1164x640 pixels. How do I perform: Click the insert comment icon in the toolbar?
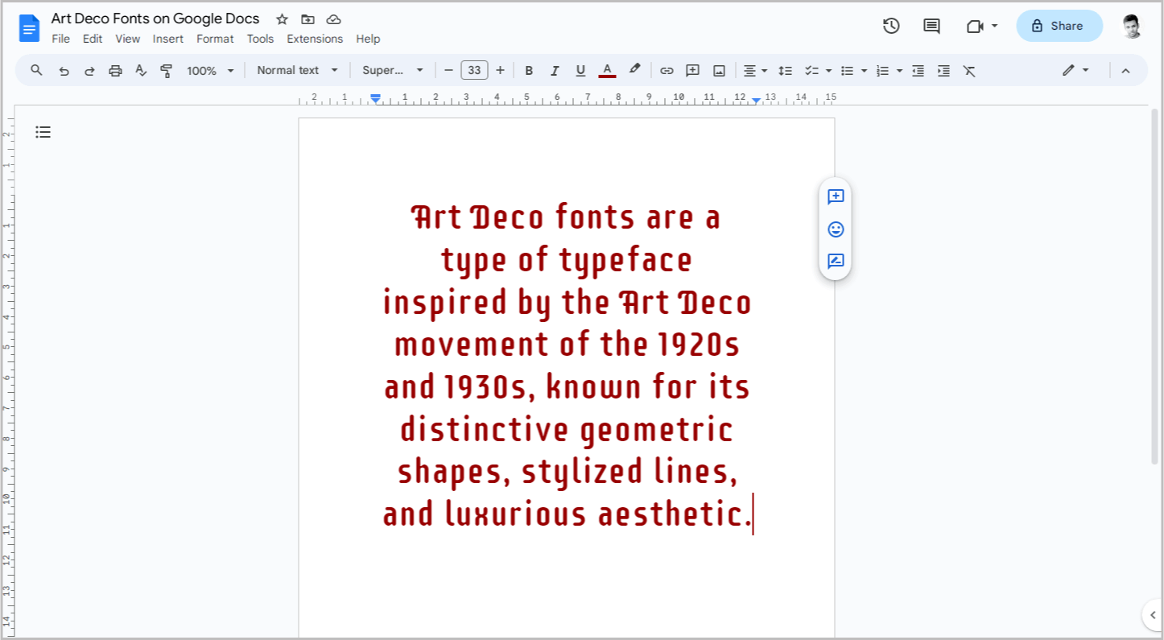pos(692,70)
